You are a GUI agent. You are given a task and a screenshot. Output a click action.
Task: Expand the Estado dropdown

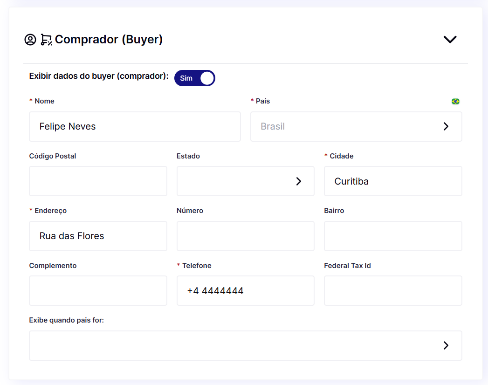(245, 181)
